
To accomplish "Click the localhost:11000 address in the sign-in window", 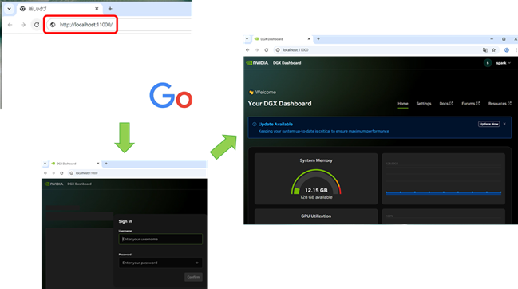I will coord(86,173).
